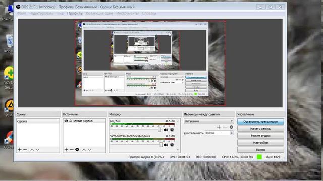Add a new source with plus icon
The width and height of the screenshot is (323, 181).
(66, 150)
